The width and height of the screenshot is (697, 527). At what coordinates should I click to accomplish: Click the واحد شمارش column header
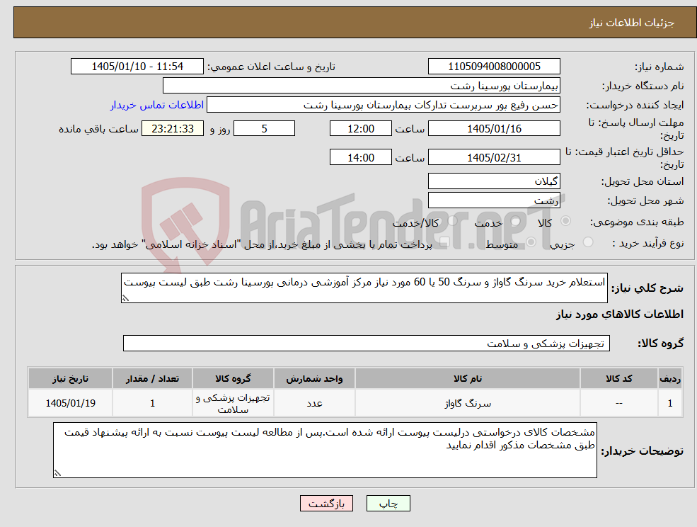[x=314, y=378]
